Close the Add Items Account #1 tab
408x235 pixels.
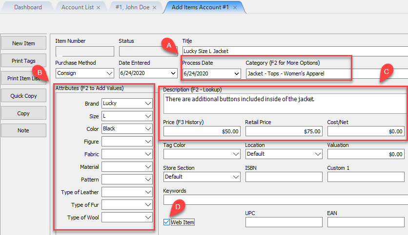click(235, 8)
